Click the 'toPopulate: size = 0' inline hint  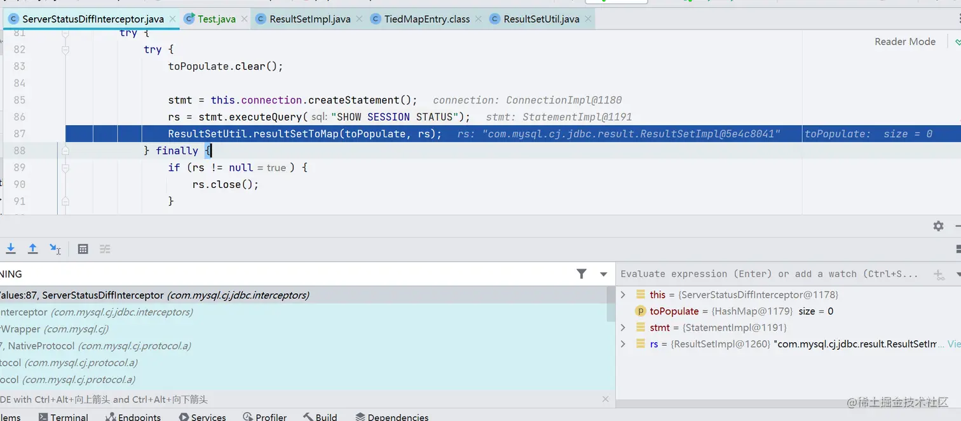868,134
